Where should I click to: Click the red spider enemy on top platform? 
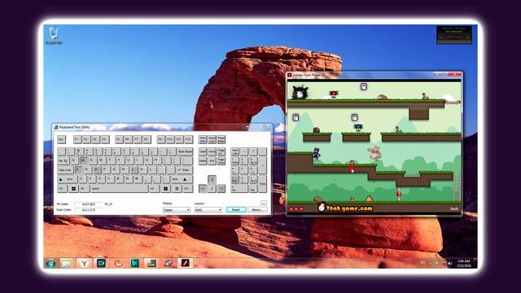click(333, 94)
